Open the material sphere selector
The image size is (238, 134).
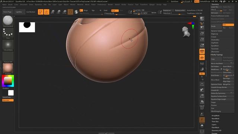point(8,68)
